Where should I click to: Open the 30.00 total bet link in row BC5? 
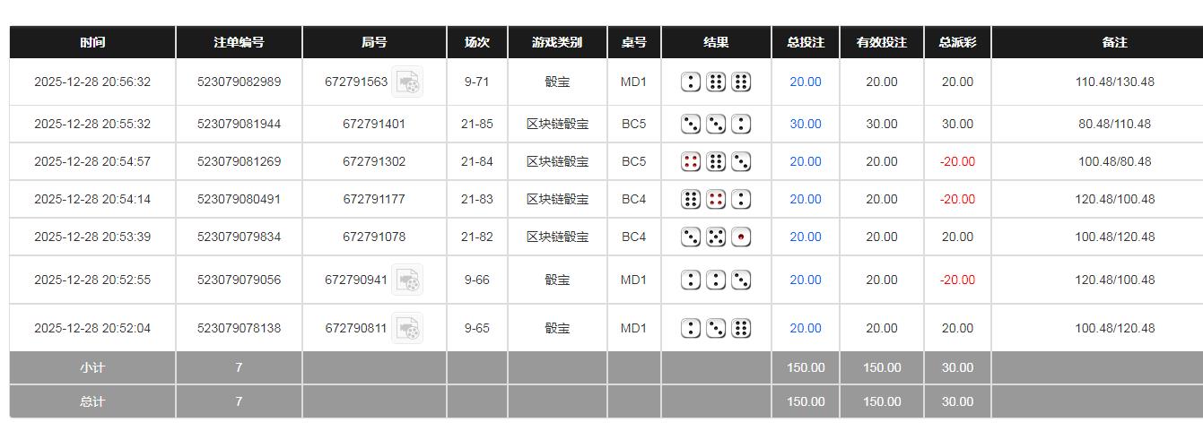pyautogui.click(x=805, y=124)
